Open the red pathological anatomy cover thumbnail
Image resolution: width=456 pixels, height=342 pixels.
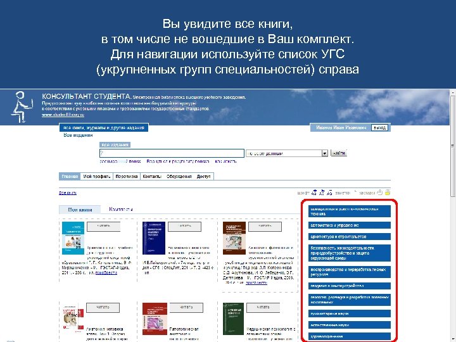tap(155, 319)
